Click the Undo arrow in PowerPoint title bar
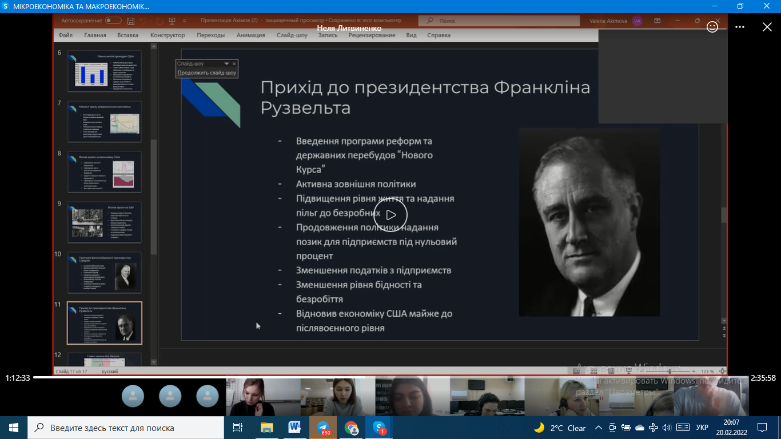Viewport: 781px width, 439px height. [x=144, y=21]
